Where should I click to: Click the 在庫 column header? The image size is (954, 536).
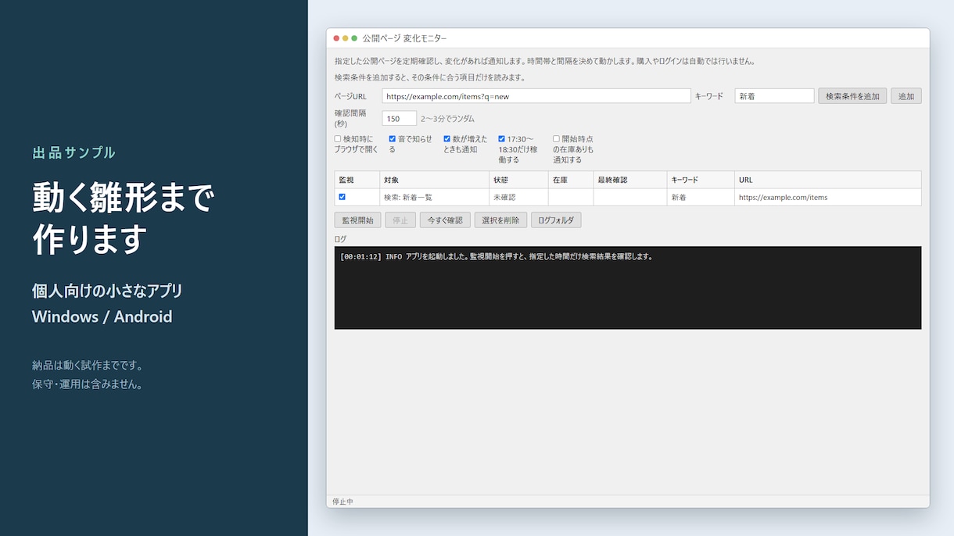571,180
